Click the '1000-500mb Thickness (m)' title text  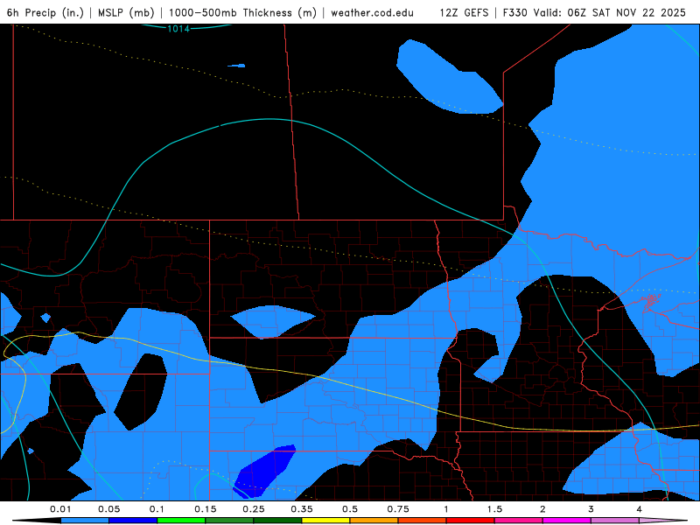pyautogui.click(x=242, y=12)
